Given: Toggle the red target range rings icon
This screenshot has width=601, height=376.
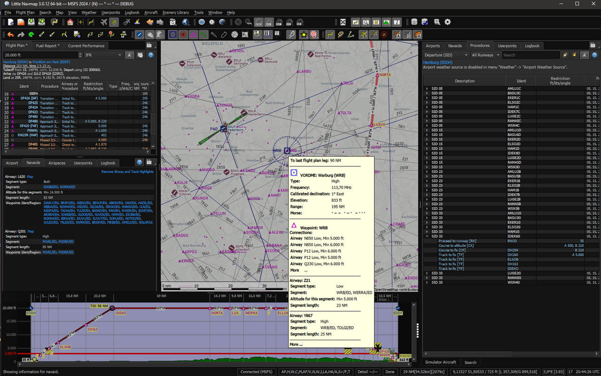Looking at the screenshot, I should tap(314, 34).
